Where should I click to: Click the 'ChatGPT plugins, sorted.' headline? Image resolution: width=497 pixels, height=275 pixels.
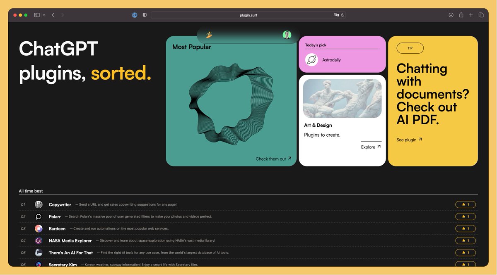85,61
